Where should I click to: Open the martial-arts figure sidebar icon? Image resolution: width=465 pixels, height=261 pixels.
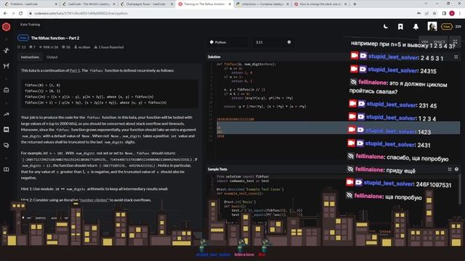[x=7, y=51]
